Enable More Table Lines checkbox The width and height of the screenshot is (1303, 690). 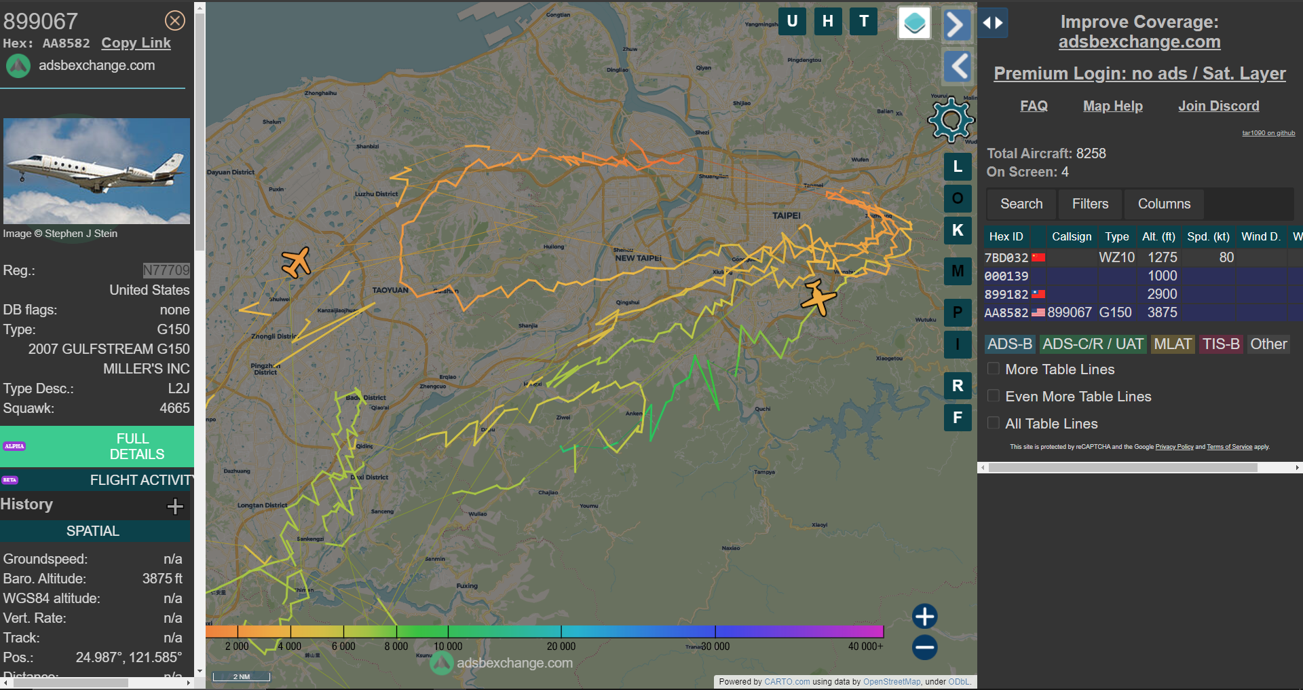pos(994,369)
